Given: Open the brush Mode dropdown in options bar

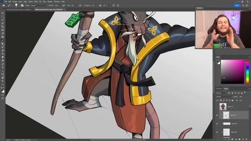Looking at the screenshot, I should pyautogui.click(x=38, y=5).
